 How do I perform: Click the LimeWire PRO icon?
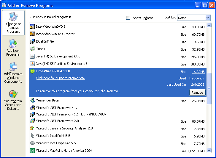pos(33,71)
